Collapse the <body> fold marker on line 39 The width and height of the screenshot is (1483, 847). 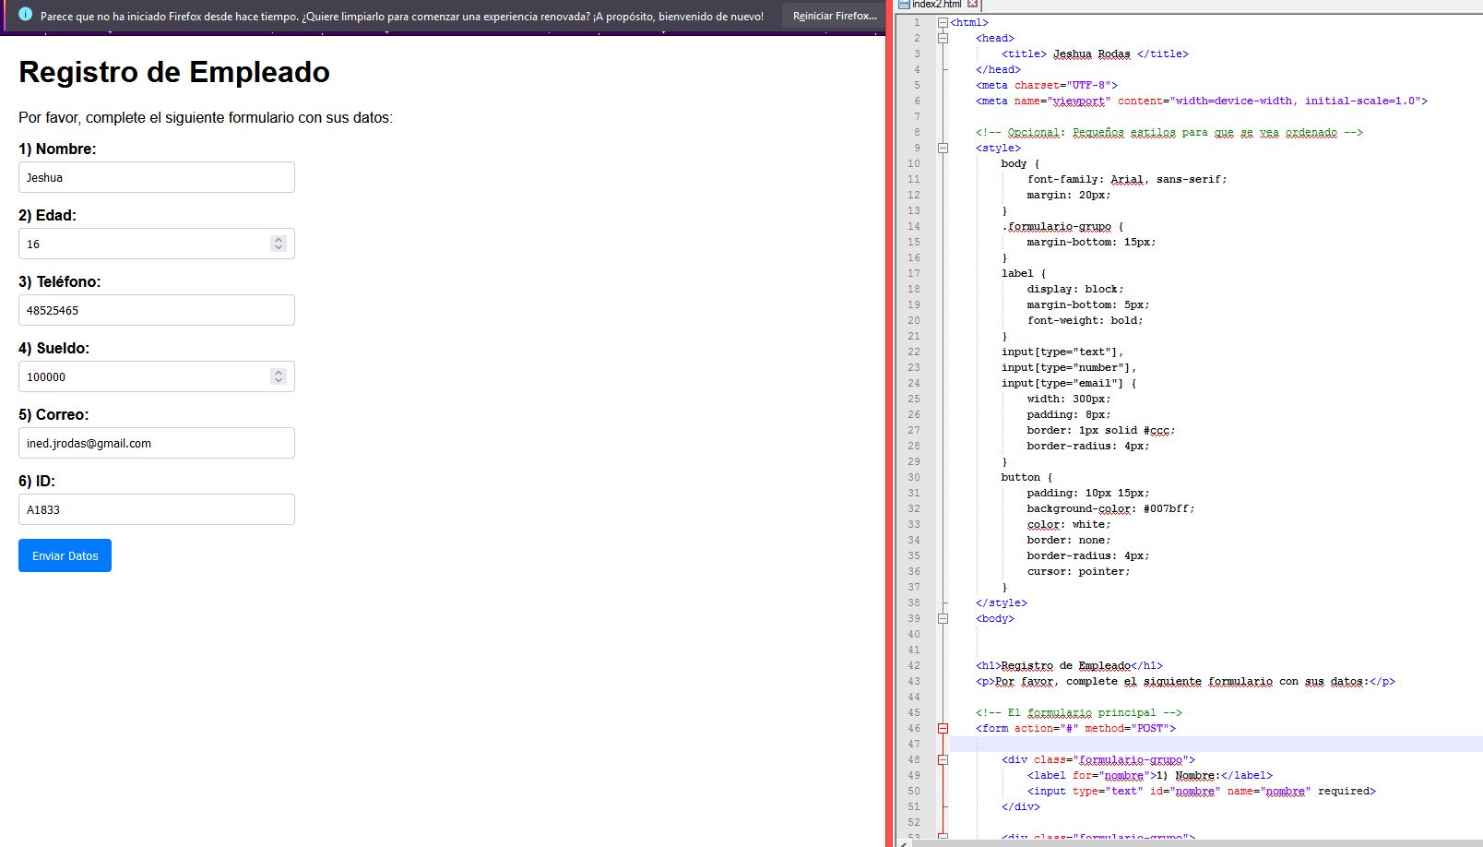pos(943,618)
